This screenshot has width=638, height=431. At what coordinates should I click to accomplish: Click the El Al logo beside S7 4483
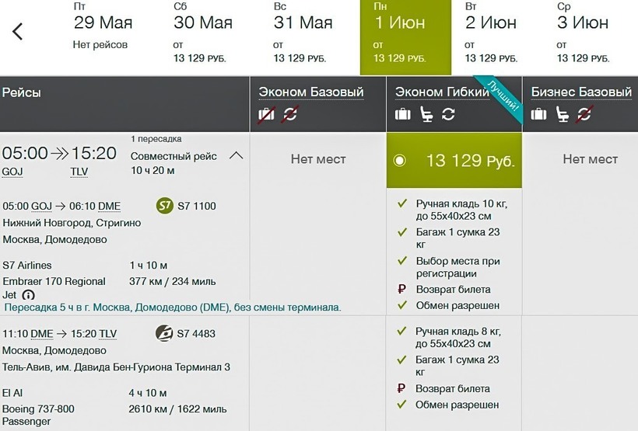[x=165, y=334]
